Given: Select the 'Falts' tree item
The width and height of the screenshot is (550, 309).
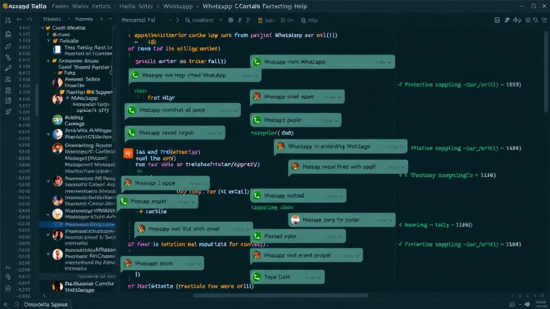Looking at the screenshot, I should 69,73.
